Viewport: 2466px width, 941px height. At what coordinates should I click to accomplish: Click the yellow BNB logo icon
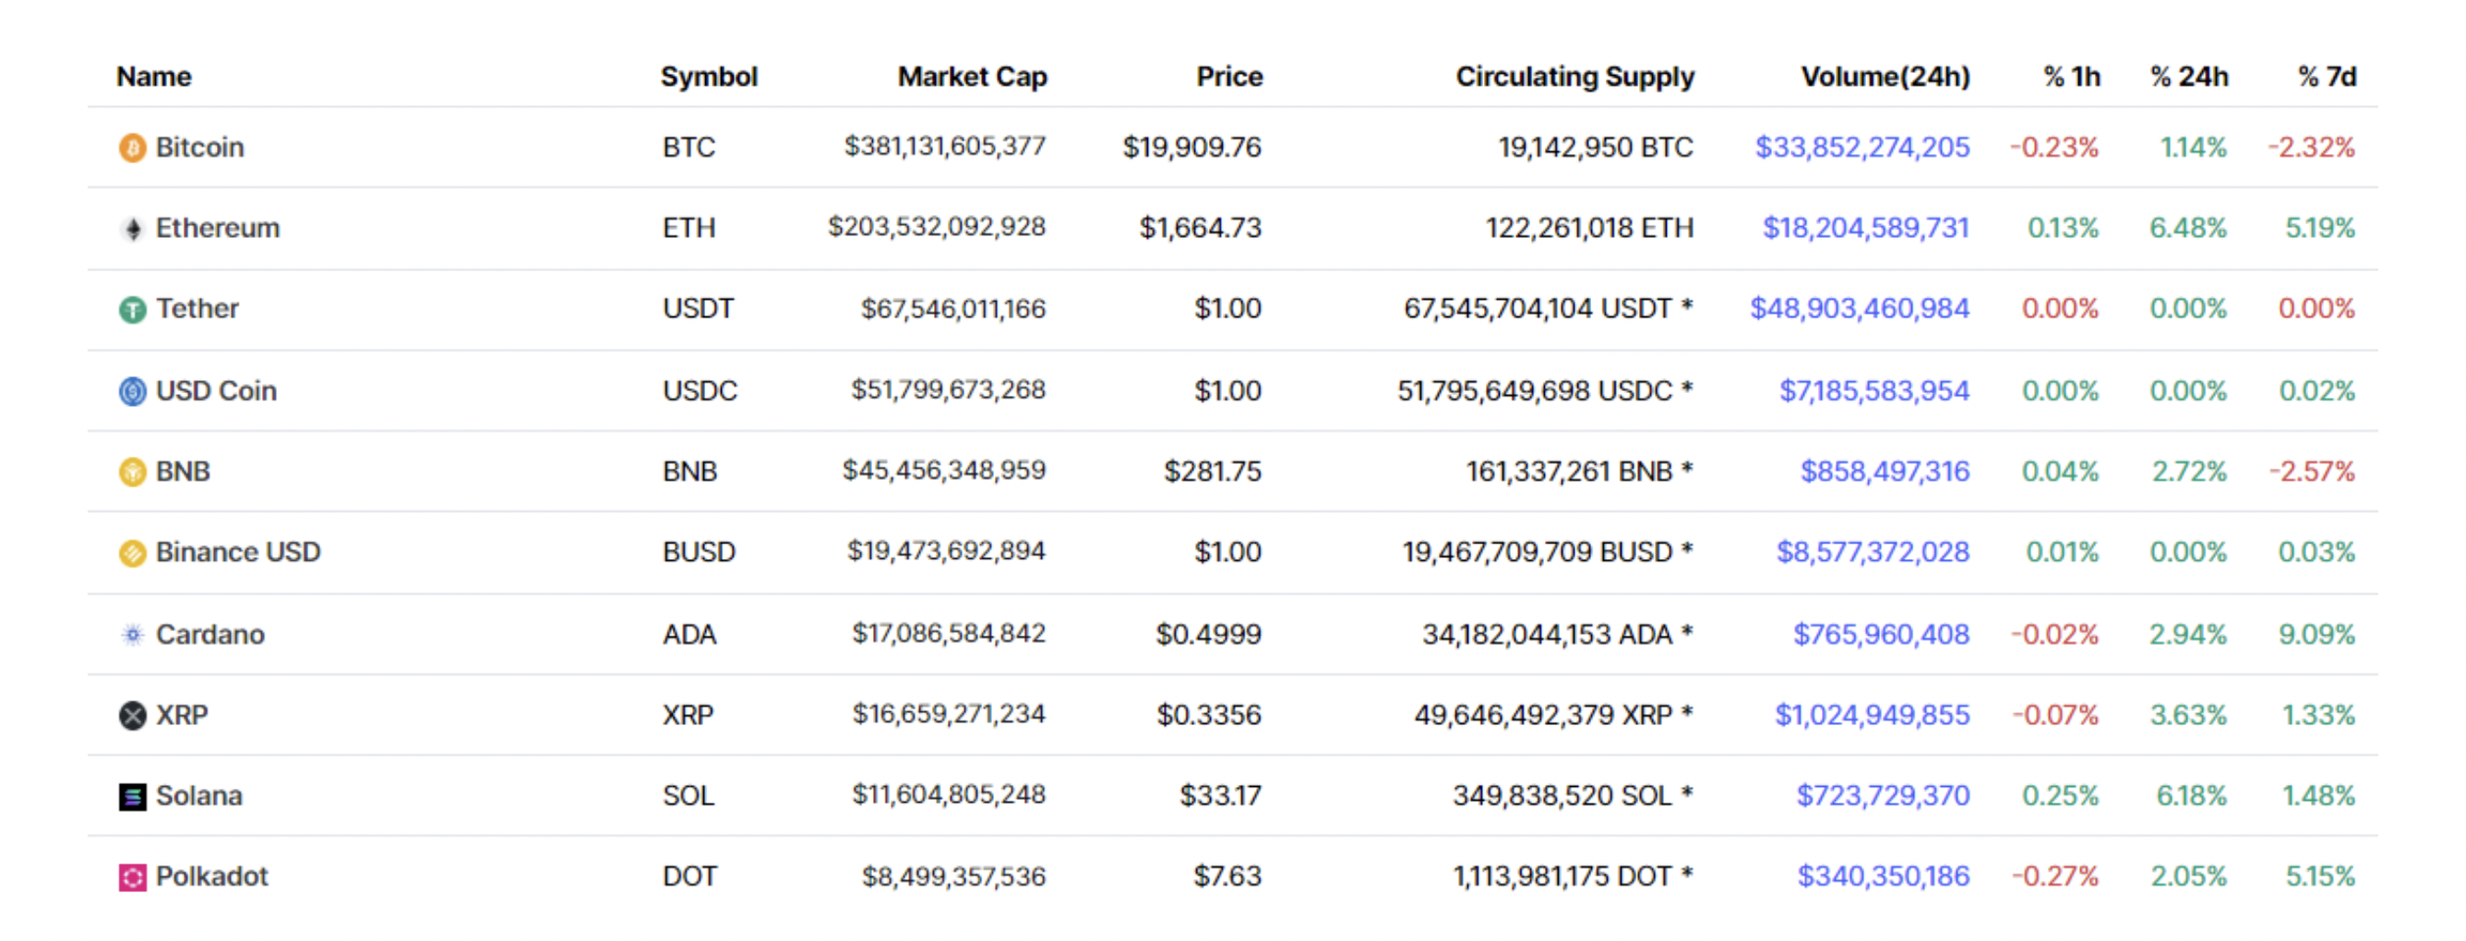click(x=132, y=472)
